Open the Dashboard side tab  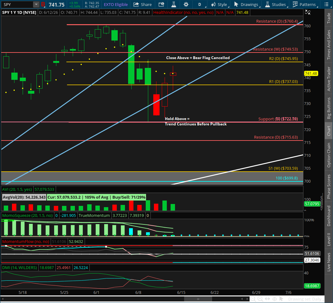point(329,216)
